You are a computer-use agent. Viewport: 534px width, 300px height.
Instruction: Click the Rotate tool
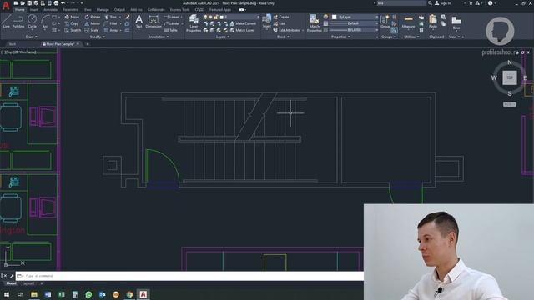(x=93, y=17)
